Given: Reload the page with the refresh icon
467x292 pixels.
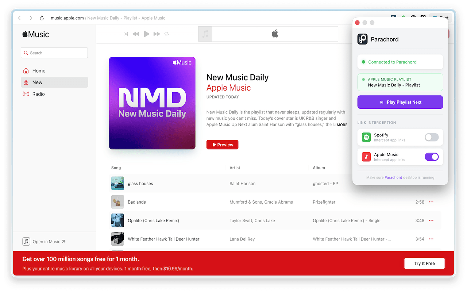Looking at the screenshot, I should pos(42,18).
